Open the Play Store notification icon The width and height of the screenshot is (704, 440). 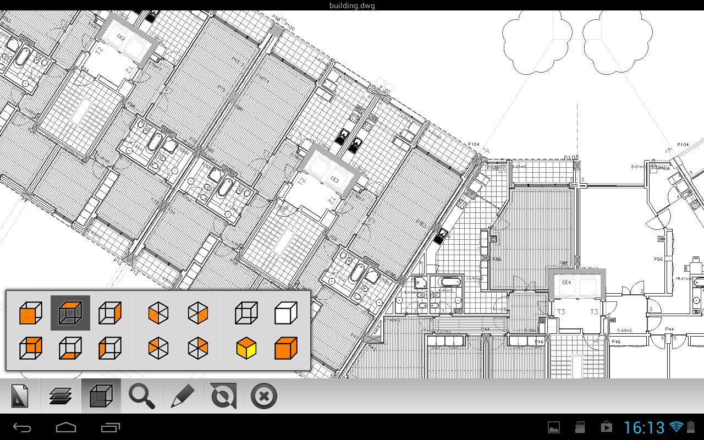606,427
